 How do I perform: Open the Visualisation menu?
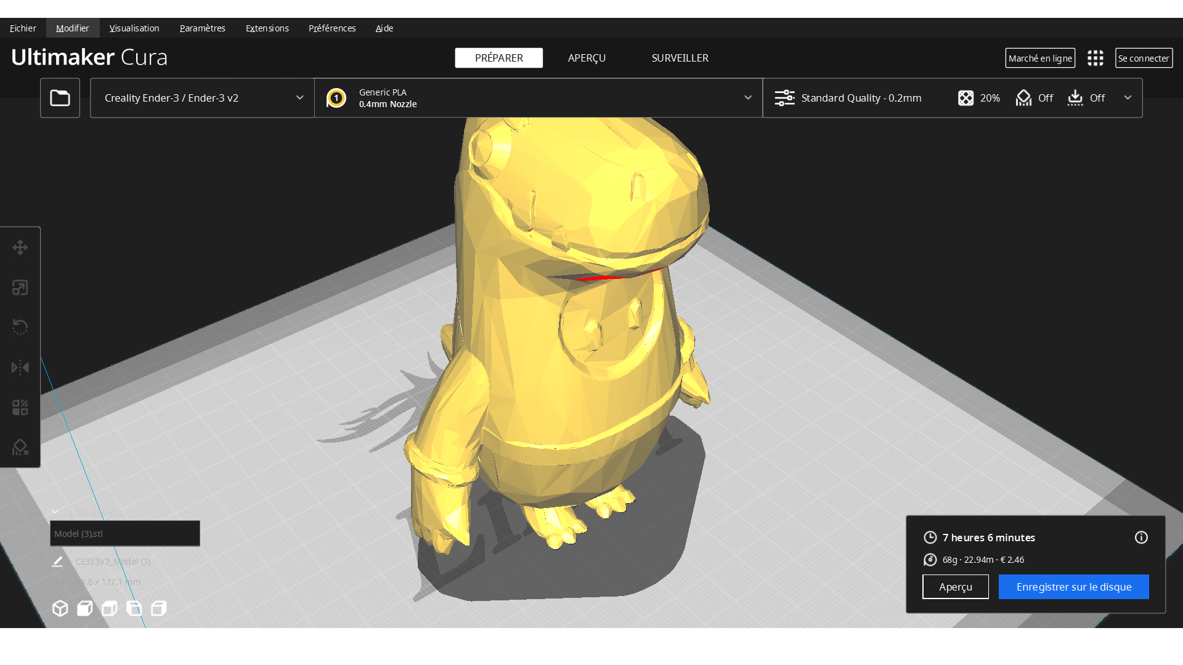pyautogui.click(x=134, y=28)
